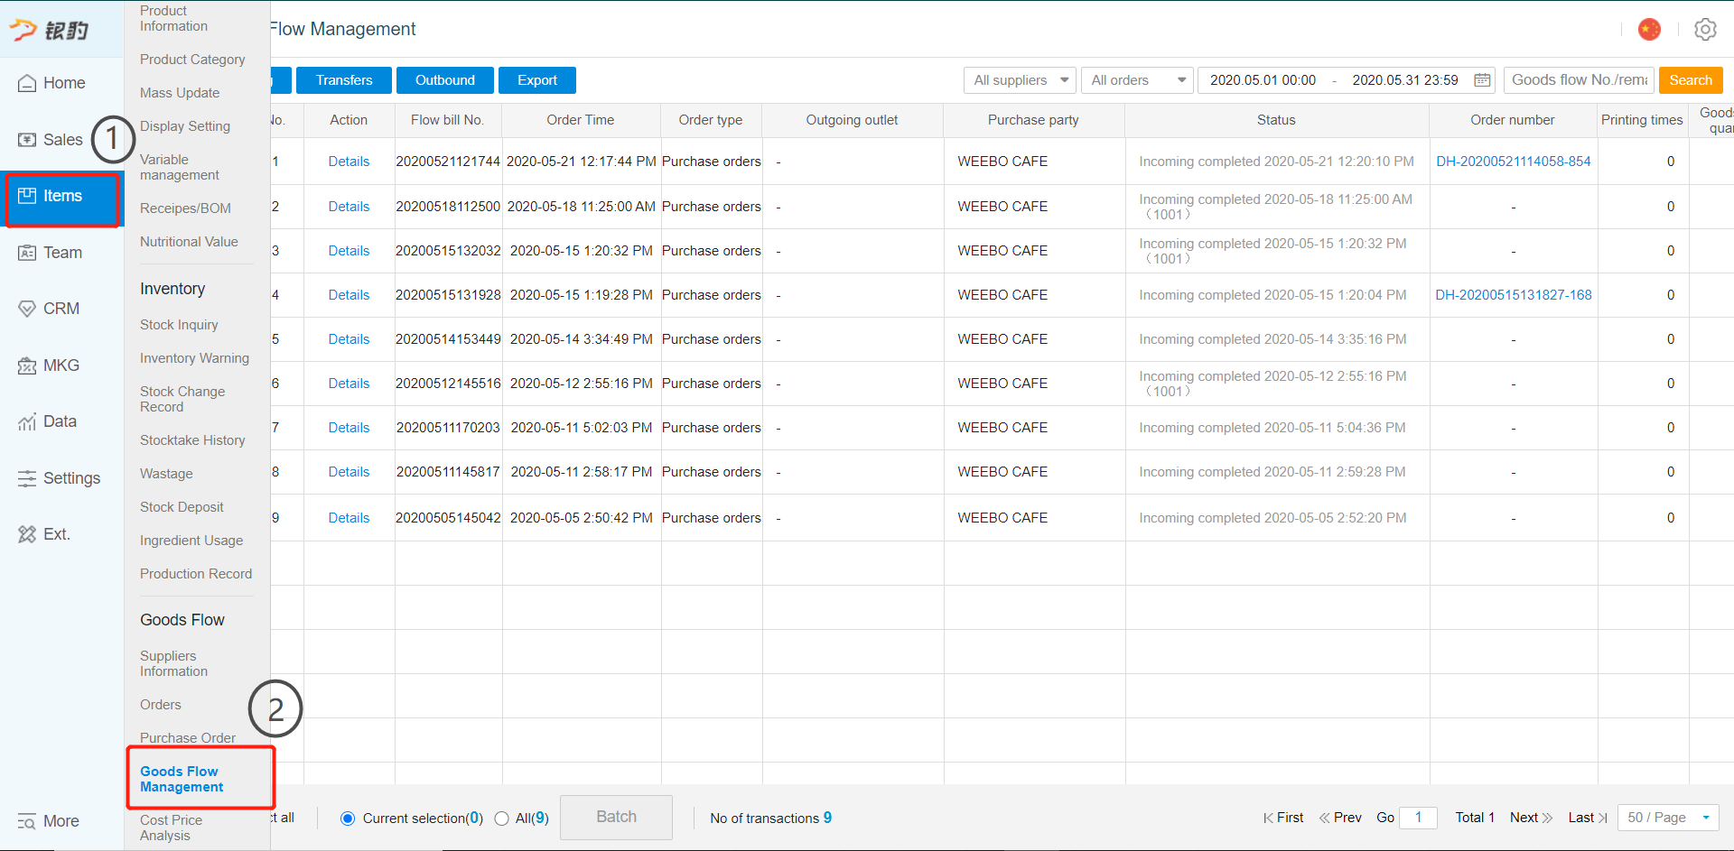Open the More search-list icon

point(27,821)
